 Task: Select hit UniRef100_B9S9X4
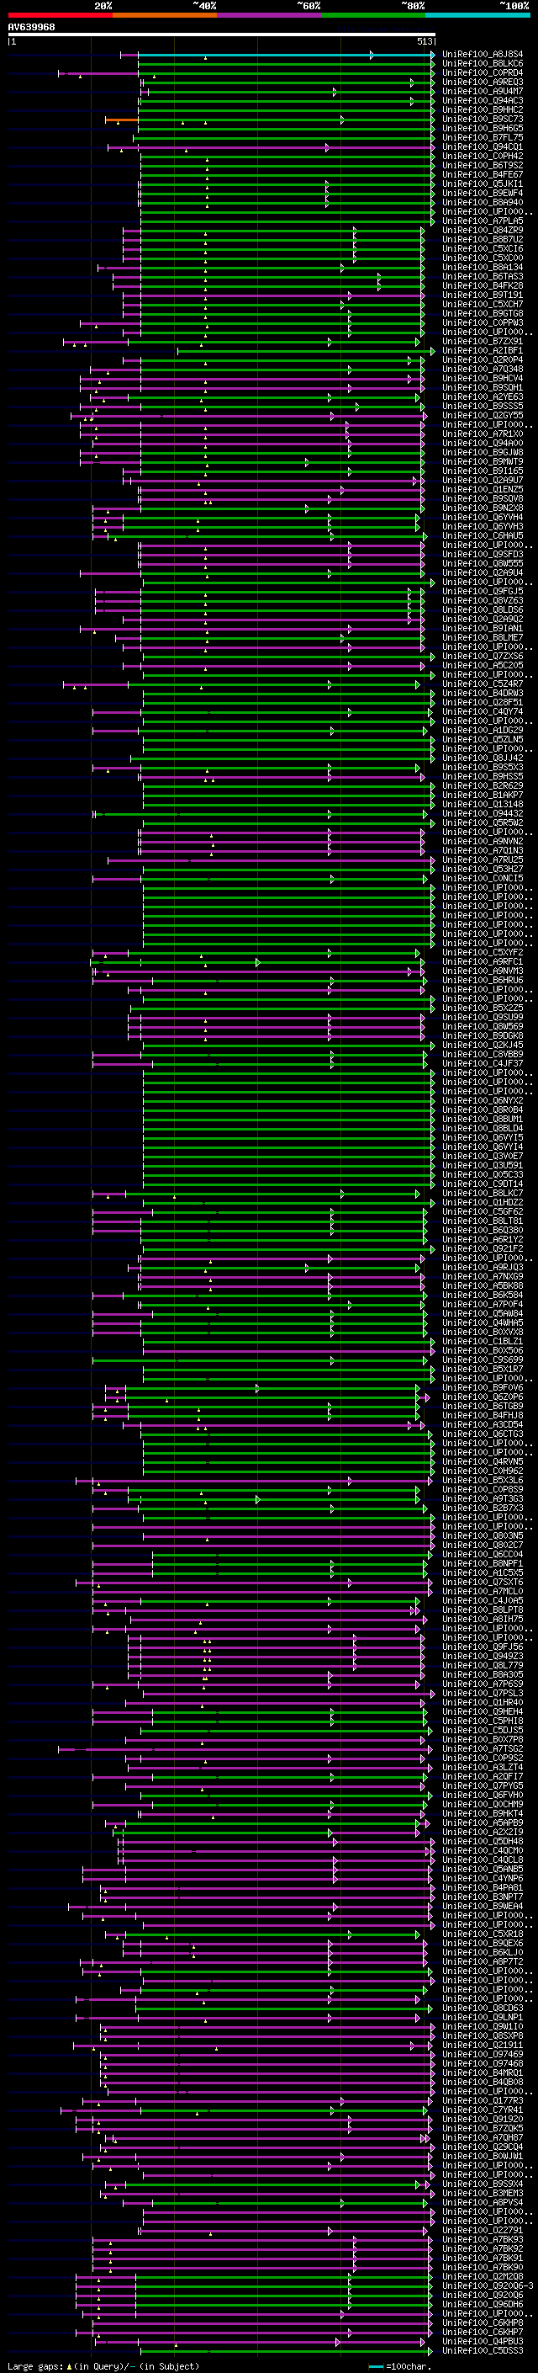point(482,2184)
